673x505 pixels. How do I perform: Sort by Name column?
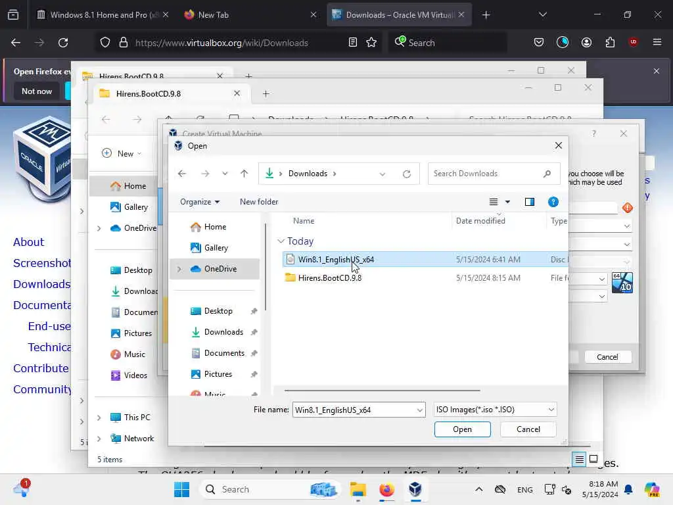(x=304, y=221)
